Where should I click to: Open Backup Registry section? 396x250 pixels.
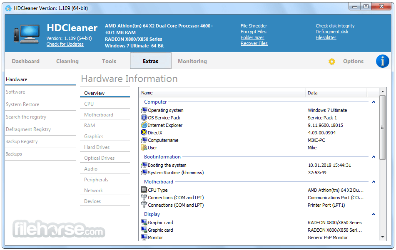click(x=40, y=141)
